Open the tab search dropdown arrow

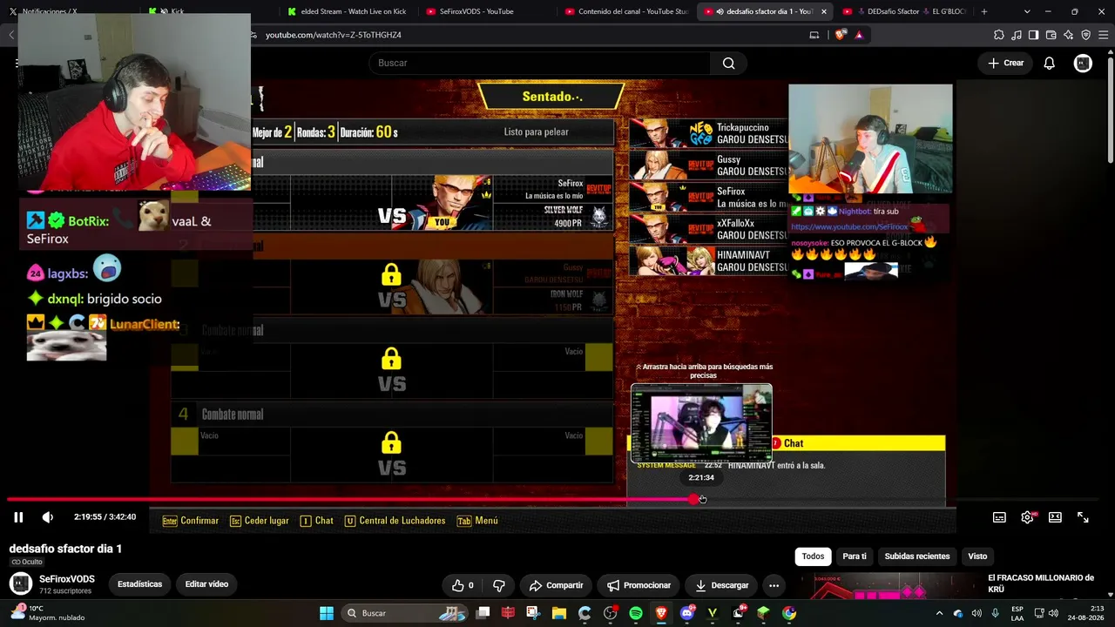tap(1027, 11)
